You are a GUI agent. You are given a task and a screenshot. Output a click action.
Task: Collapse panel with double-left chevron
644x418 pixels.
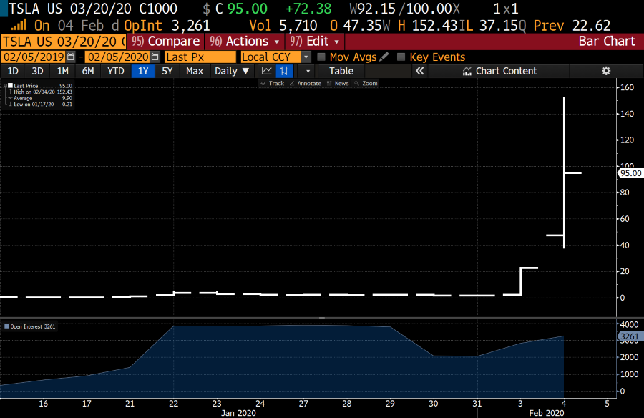click(419, 71)
